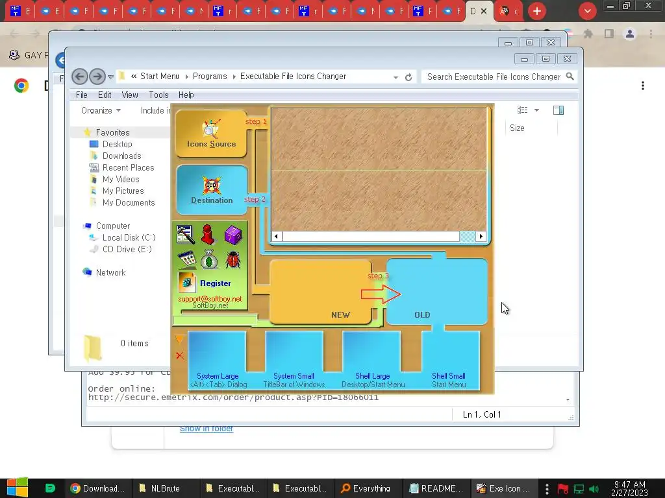665x498 pixels.
Task: Click the Register label
Action: click(216, 283)
